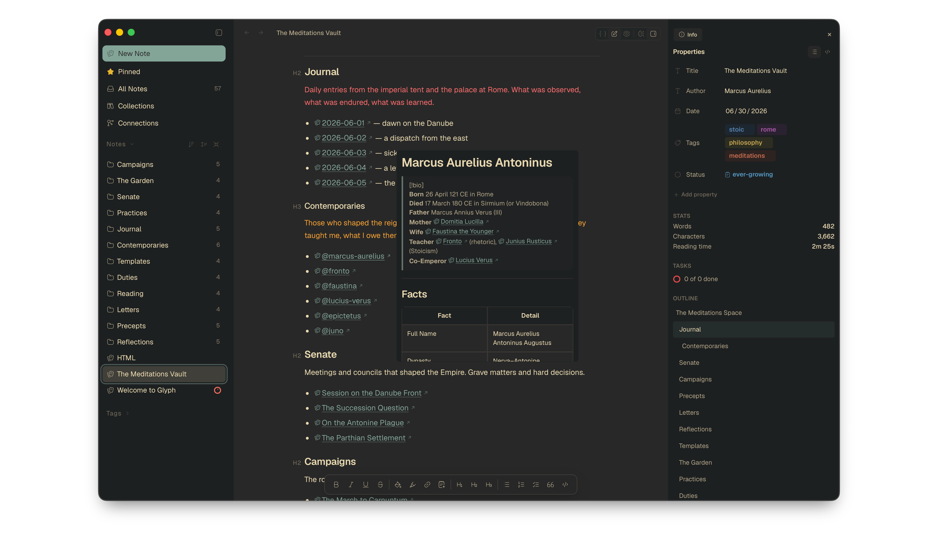Collapse the Notes section chevron
Viewport: 938px width, 538px height.
coord(132,144)
